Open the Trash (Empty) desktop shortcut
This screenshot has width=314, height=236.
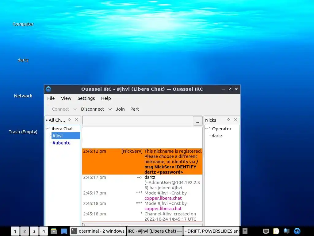pyautogui.click(x=23, y=132)
